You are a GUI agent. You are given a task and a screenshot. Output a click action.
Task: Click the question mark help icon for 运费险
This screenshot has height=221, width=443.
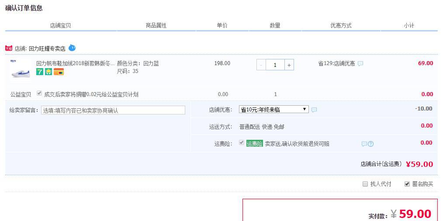coord(371,144)
